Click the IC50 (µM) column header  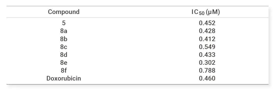coord(206,12)
